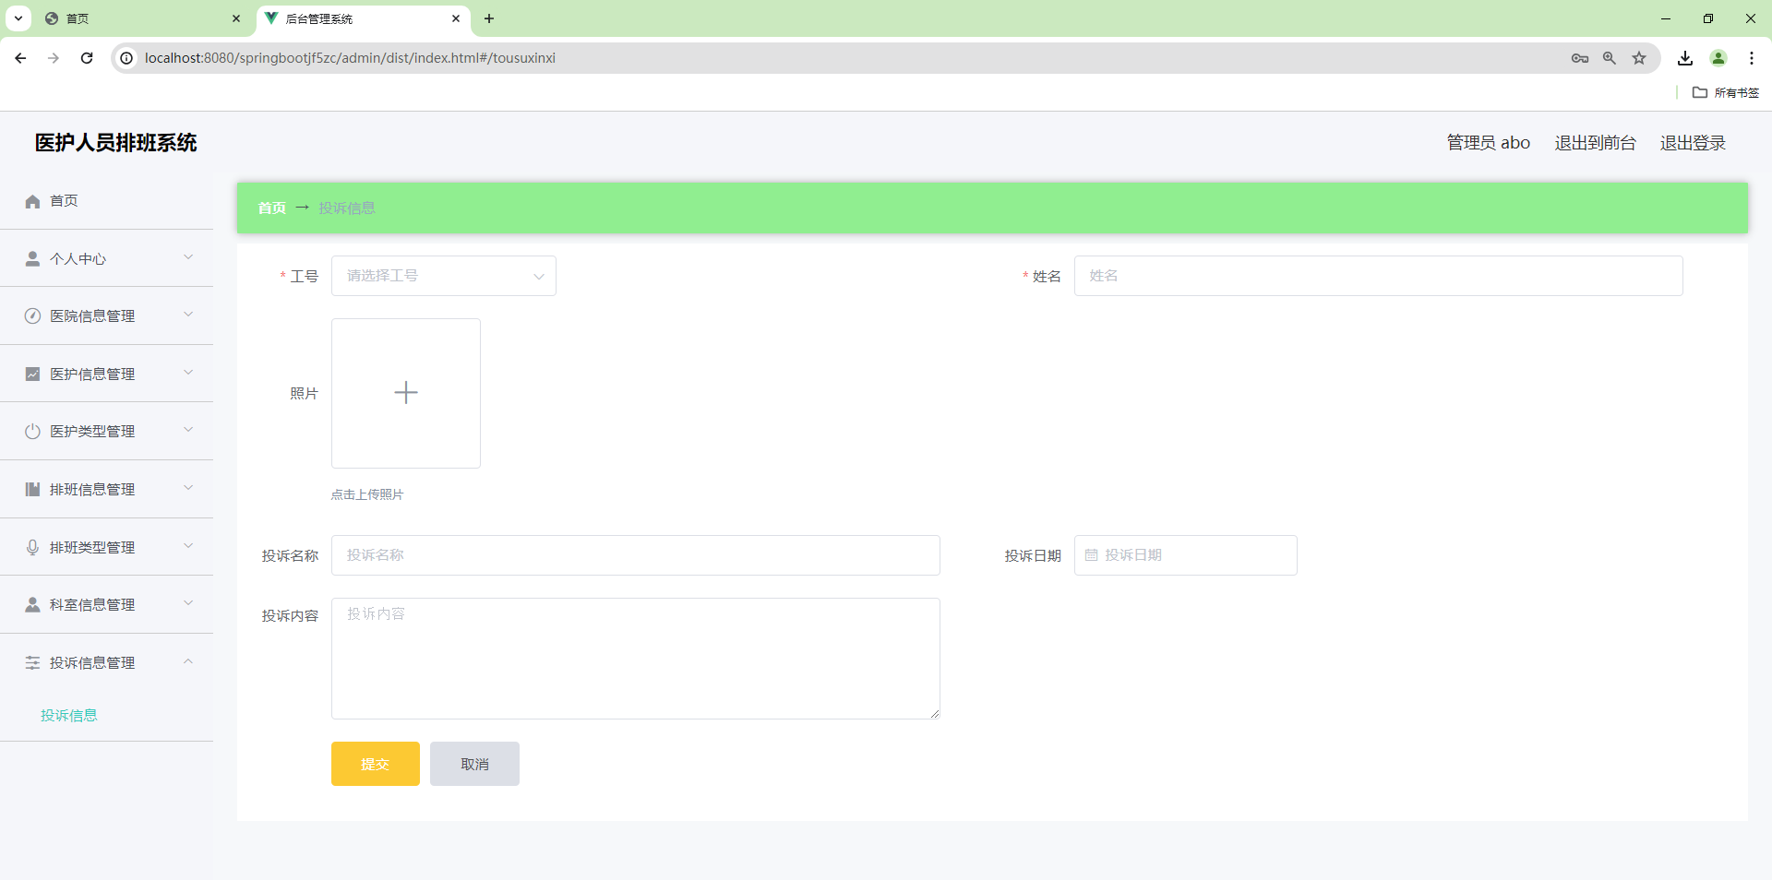The width and height of the screenshot is (1772, 880).
Task: Expand 排班信息管理 with its chevron
Action: [x=188, y=488]
